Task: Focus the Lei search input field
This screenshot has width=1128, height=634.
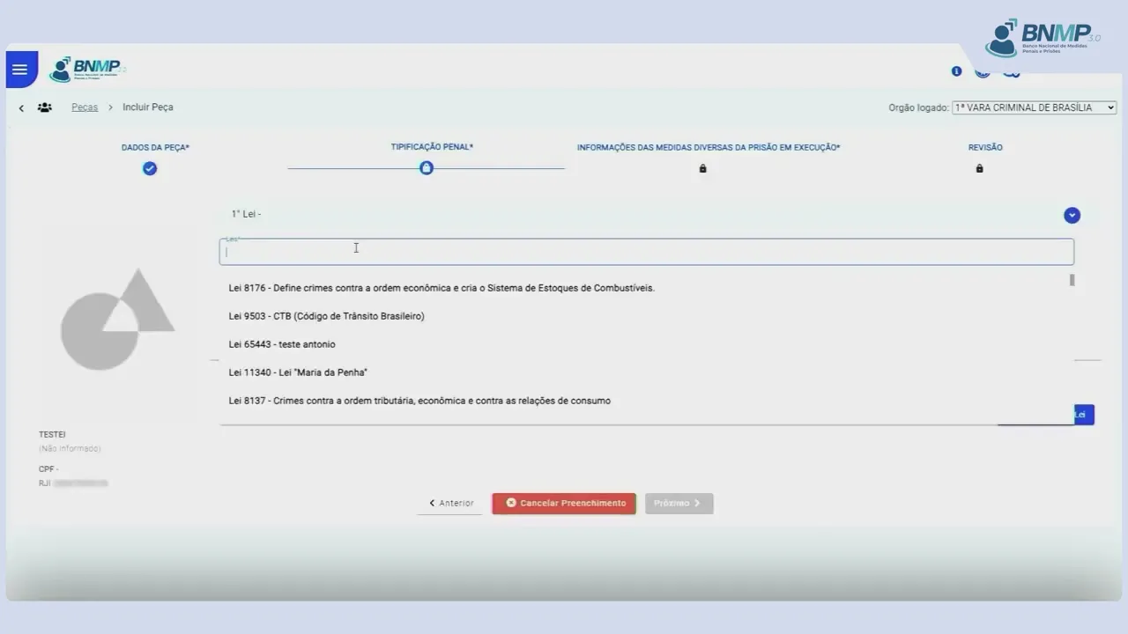Action: (x=647, y=252)
